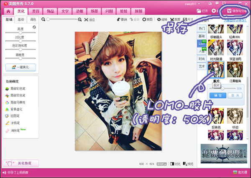Viewport: 251px width, 178px height.
Task: Click the 一键美化 button
Action: point(20,67)
